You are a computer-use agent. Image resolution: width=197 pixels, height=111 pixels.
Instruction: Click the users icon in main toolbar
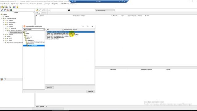tap(2, 7)
